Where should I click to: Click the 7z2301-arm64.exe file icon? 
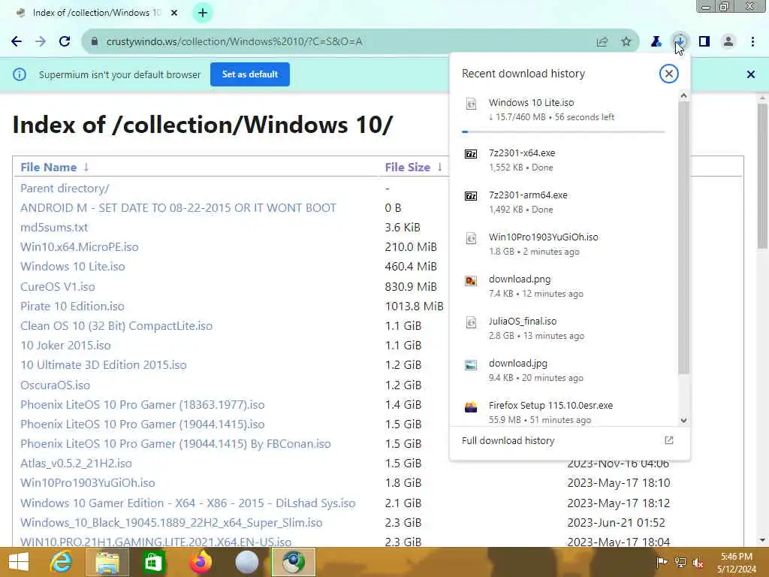[471, 196]
